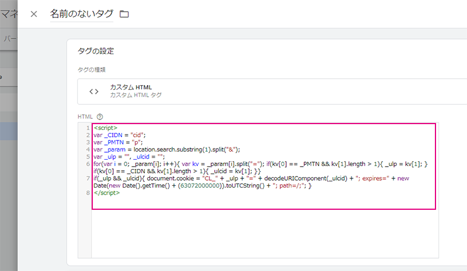The image size is (467, 271).
Task: Click the folder icon beside tag name
Action: click(x=124, y=13)
